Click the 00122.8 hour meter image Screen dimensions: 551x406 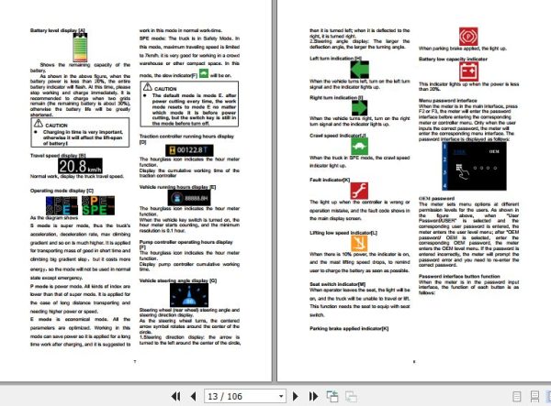pyautogui.click(x=189, y=150)
